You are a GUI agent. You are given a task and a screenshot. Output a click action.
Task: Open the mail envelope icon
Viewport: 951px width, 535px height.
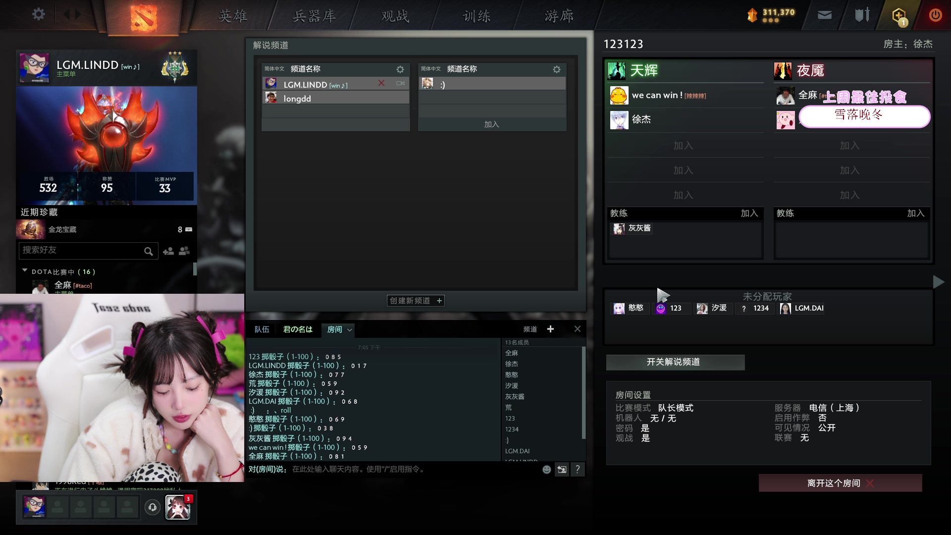824,15
